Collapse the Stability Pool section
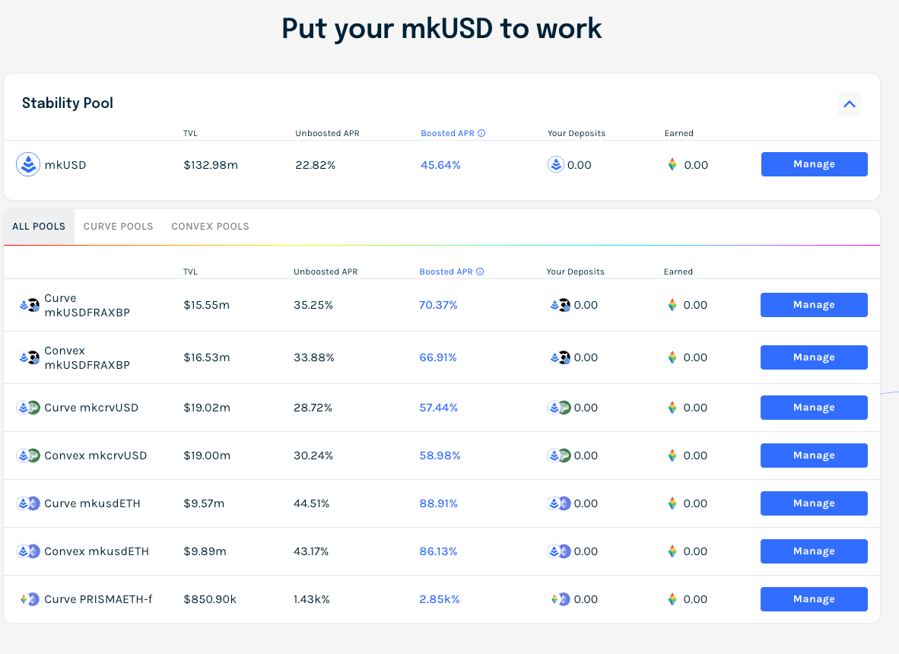This screenshot has width=899, height=654. coord(850,104)
